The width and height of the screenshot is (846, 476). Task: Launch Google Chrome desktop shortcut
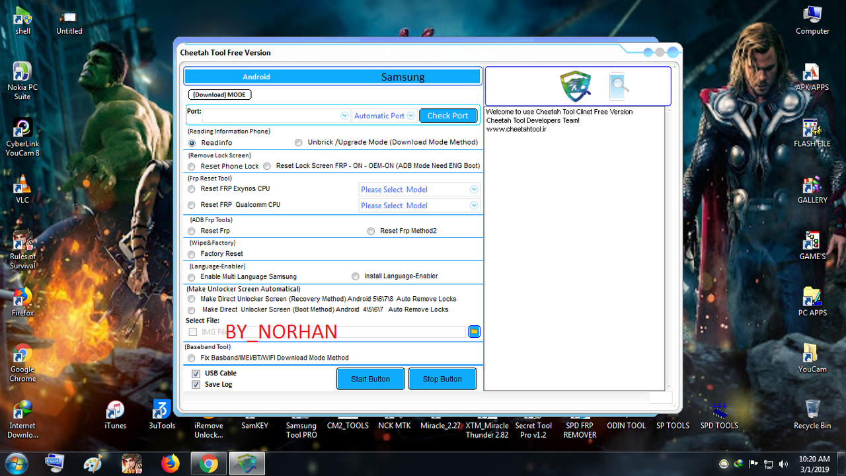tap(22, 363)
